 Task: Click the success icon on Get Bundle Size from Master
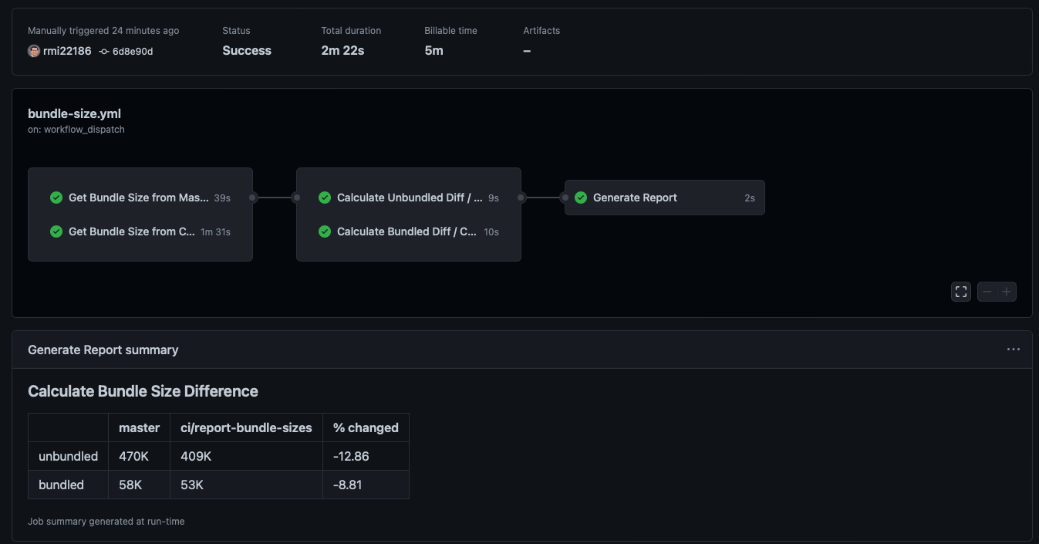tap(56, 198)
